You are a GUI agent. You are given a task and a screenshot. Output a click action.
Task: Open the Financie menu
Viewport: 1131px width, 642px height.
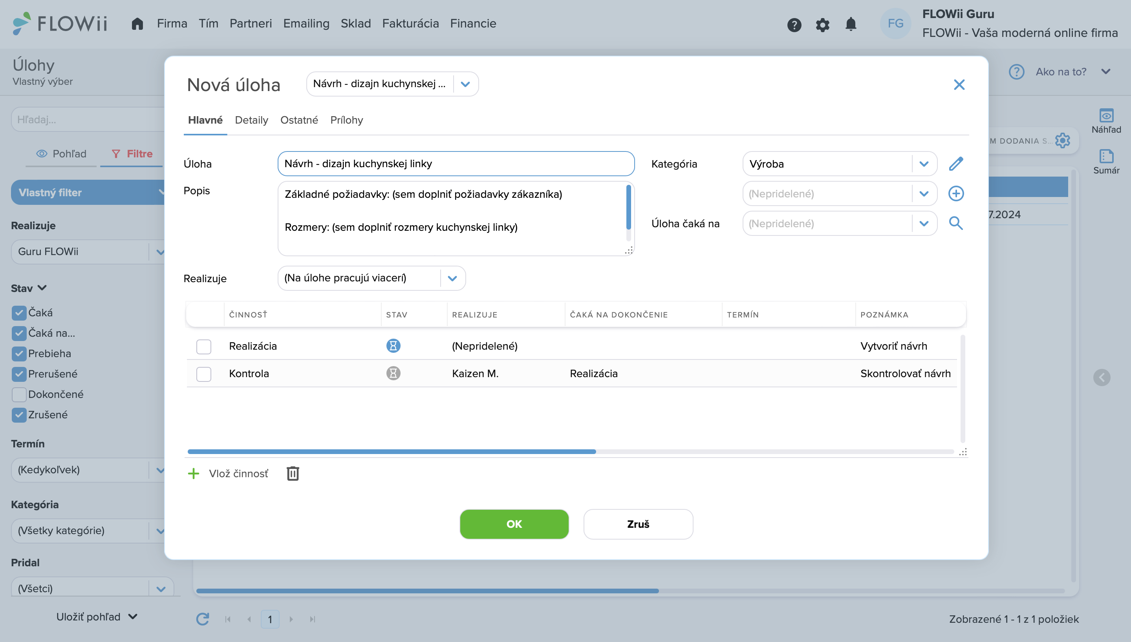coord(473,24)
